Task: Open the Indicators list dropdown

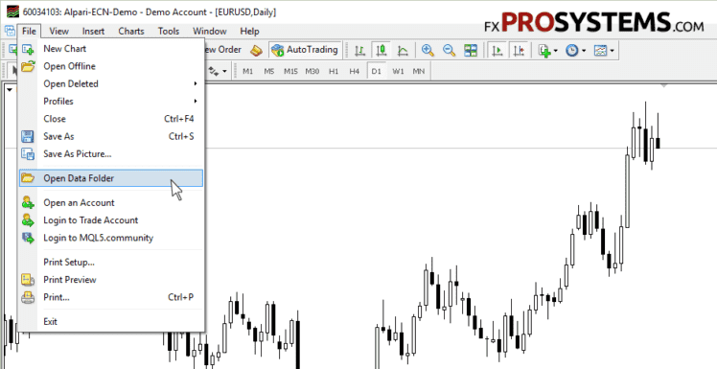Action: 547,50
